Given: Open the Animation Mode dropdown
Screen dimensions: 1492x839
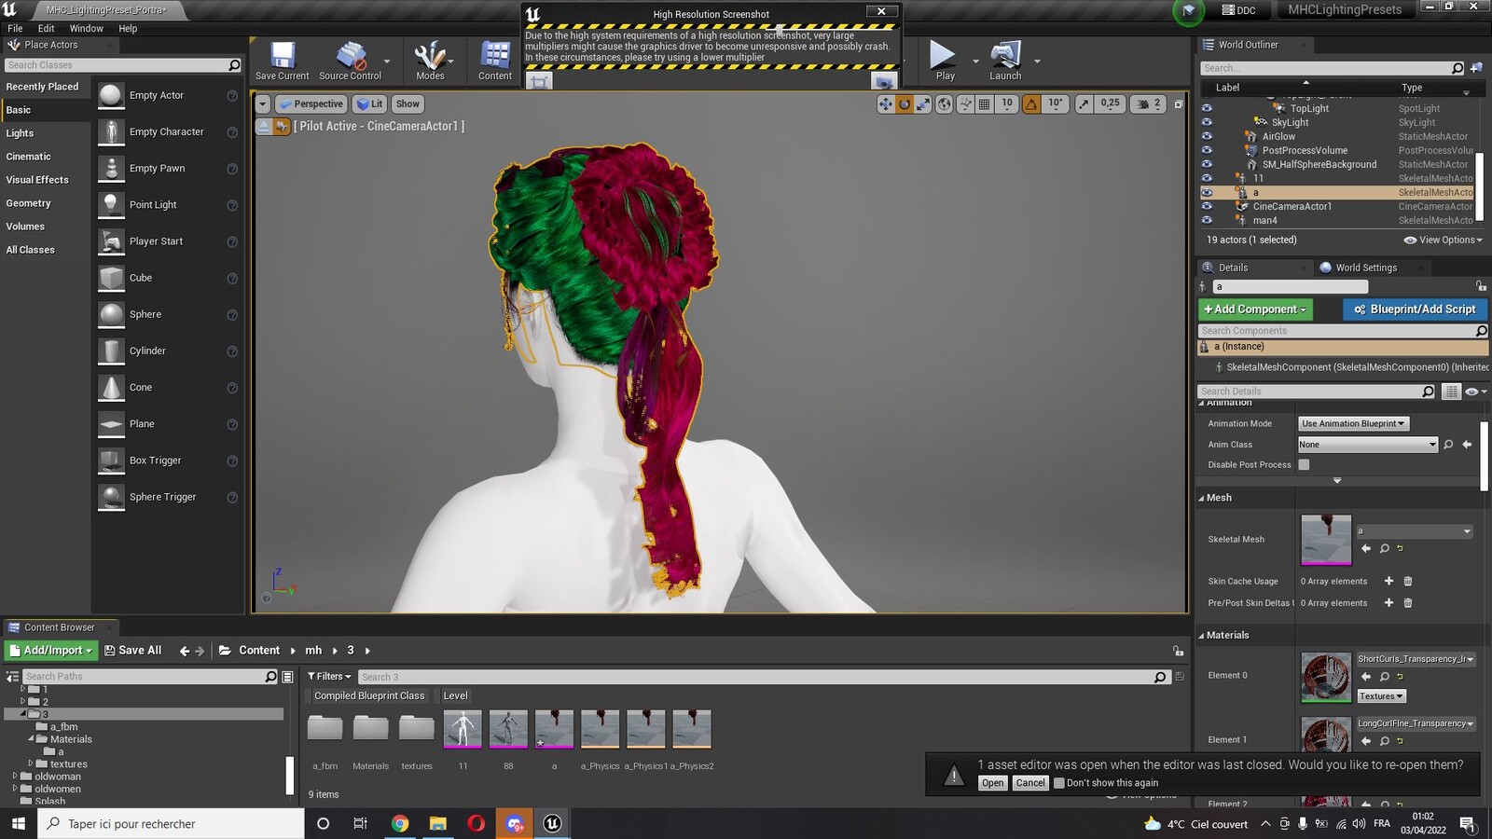Looking at the screenshot, I should 1353,423.
